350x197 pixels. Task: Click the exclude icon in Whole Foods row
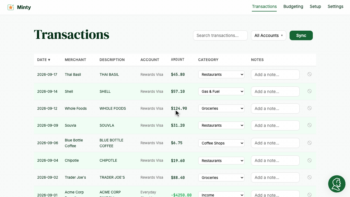[x=310, y=108]
